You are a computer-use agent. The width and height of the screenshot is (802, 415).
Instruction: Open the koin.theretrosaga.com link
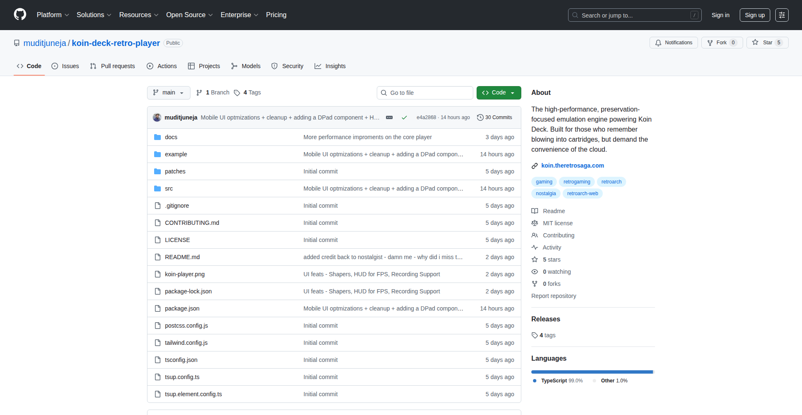click(x=572, y=165)
